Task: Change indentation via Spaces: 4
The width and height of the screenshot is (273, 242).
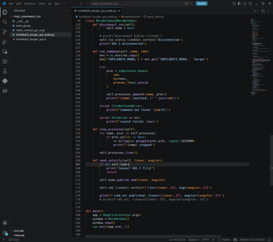Action: click(194, 240)
